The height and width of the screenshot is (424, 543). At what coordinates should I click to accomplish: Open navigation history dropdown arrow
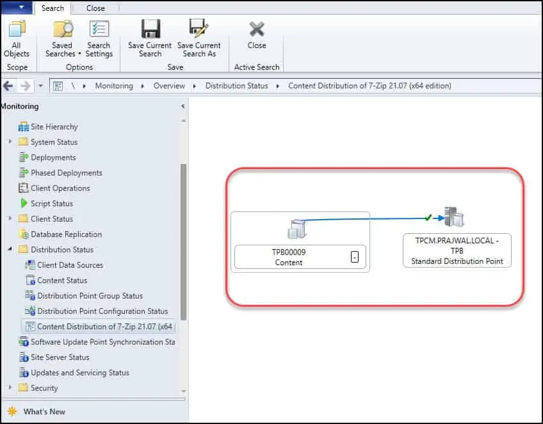(x=41, y=86)
